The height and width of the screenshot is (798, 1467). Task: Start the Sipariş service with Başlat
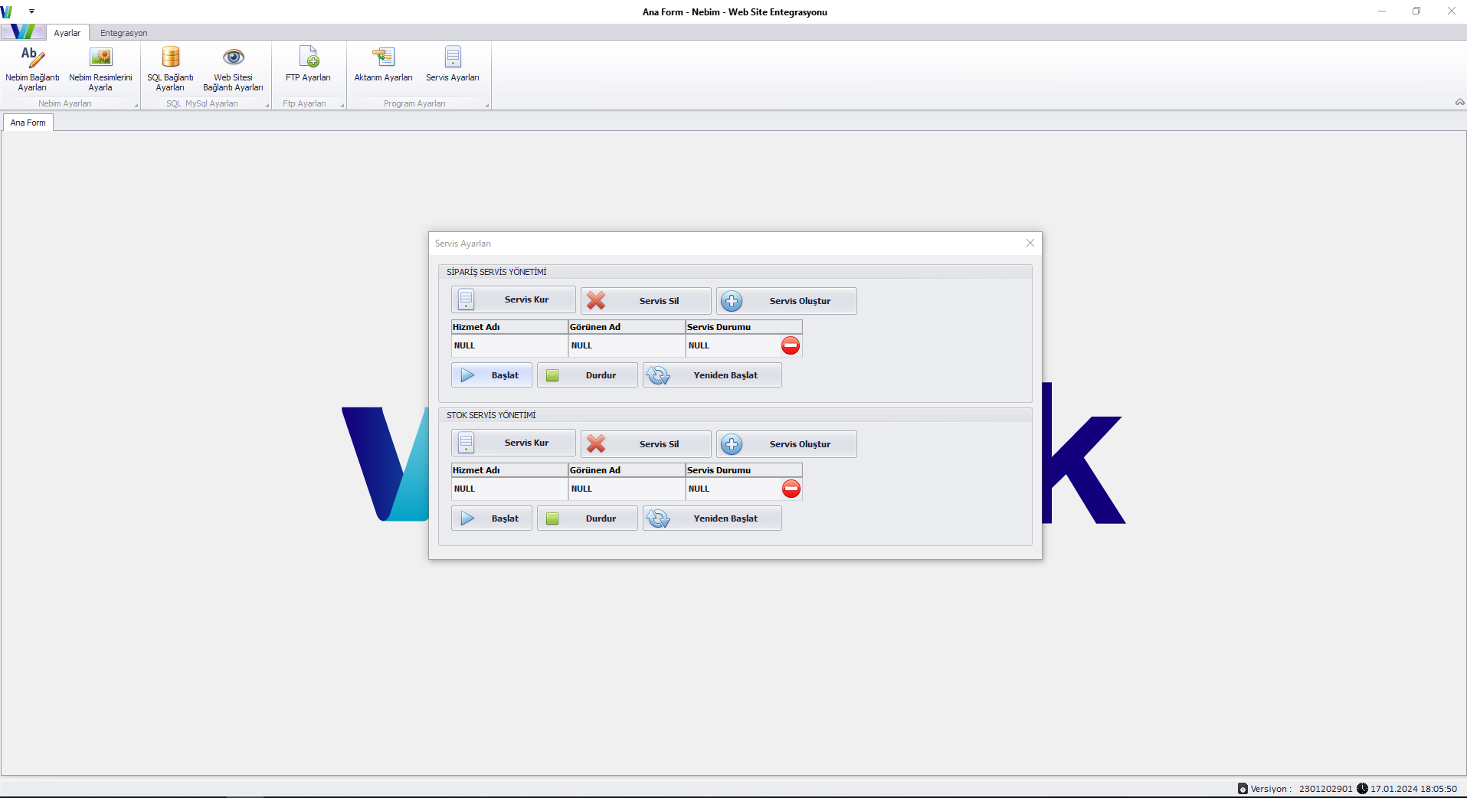(492, 375)
